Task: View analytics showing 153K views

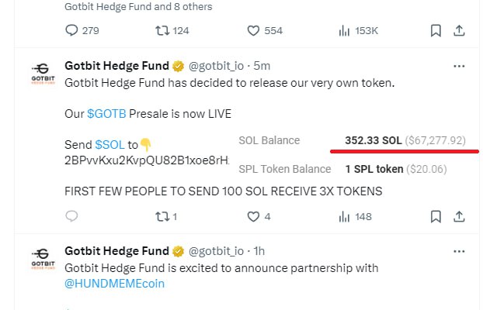Action: coord(344,31)
